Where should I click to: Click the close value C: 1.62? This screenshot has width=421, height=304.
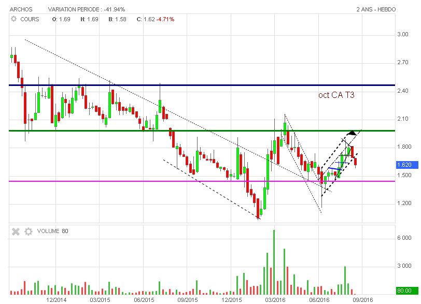146,19
